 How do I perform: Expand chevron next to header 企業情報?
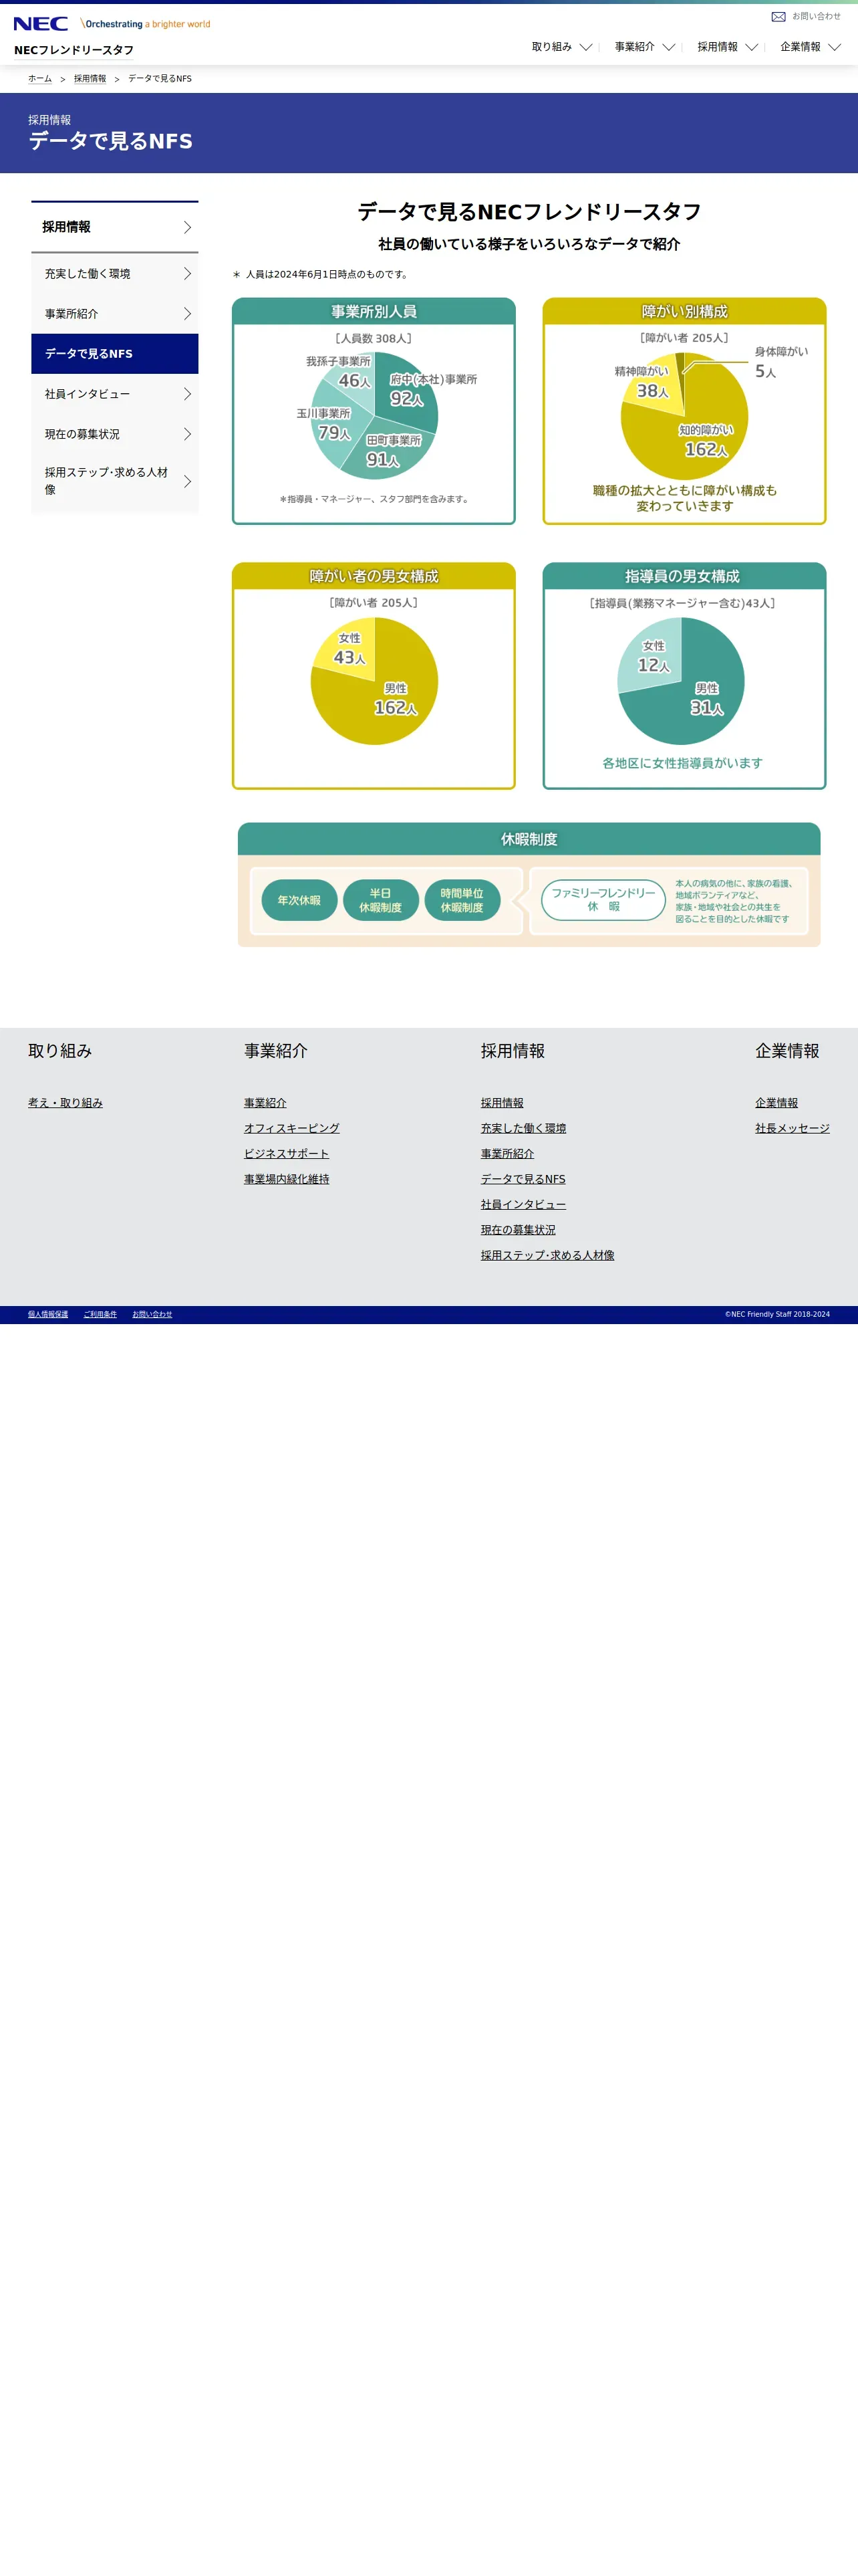coord(835,47)
